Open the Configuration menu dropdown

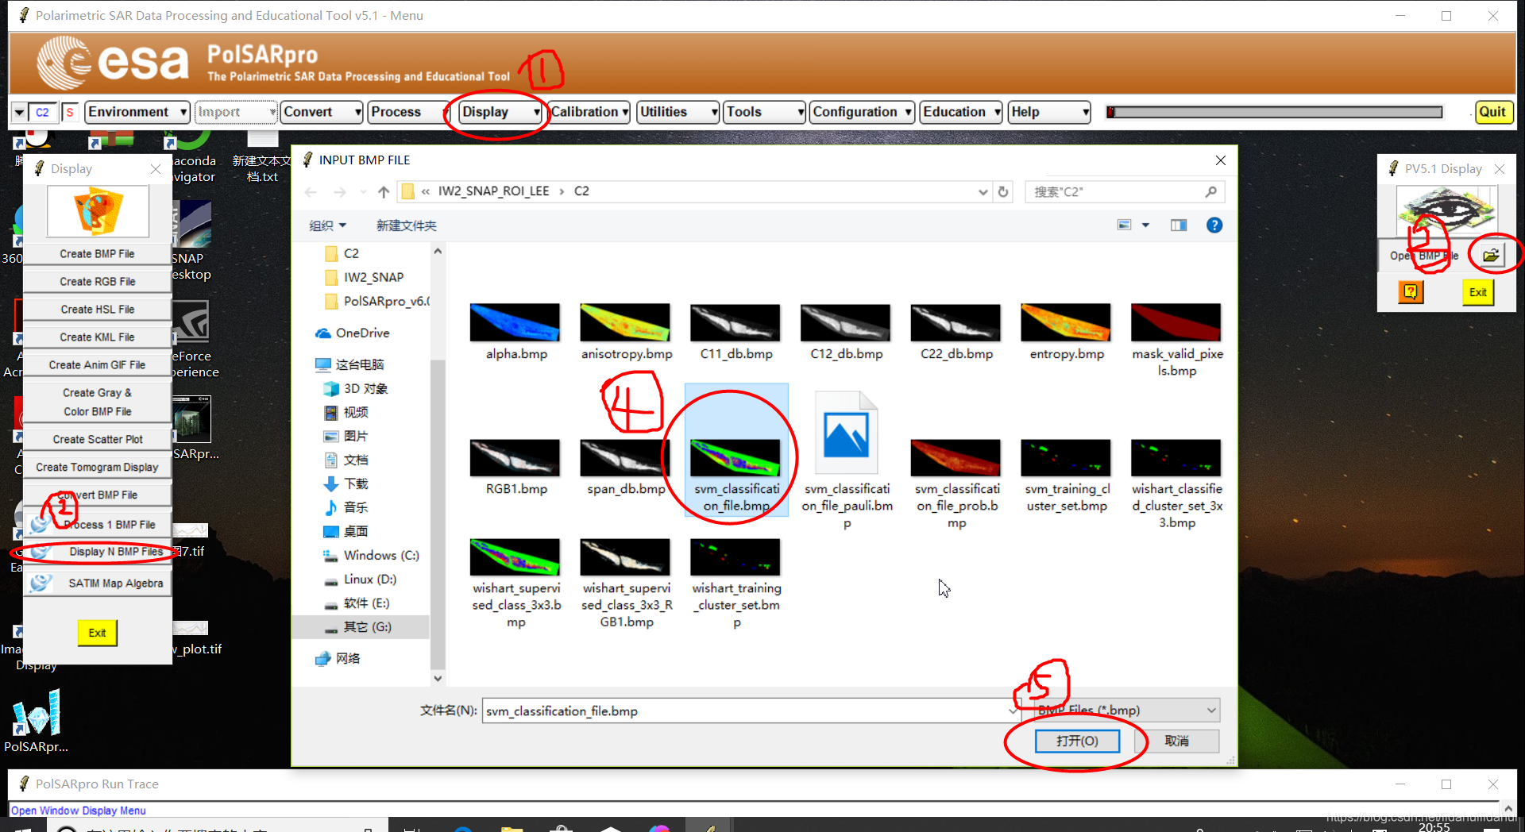click(862, 112)
